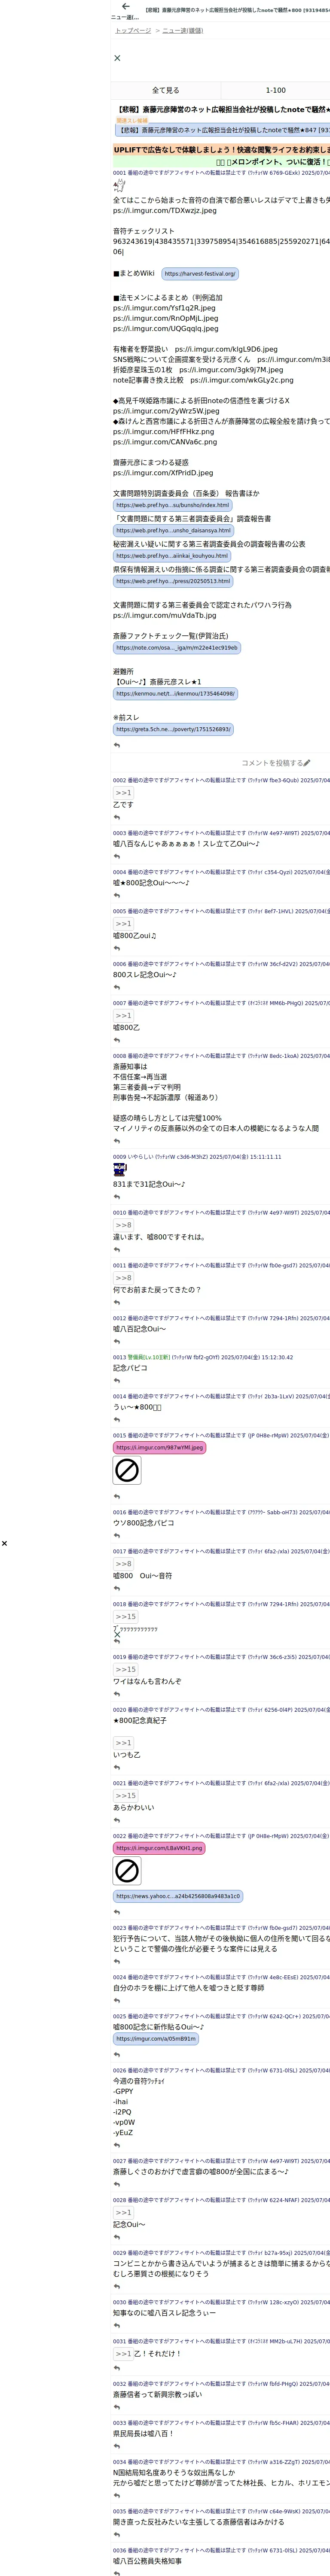Click >>1 anchor in post 0007
Screen dimensions: 330x2576
click(x=123, y=1016)
